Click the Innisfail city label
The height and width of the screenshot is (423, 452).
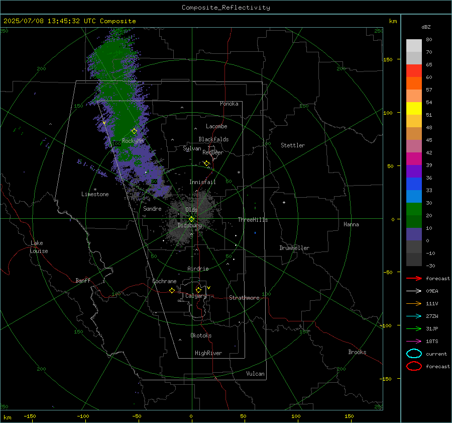click(x=202, y=182)
